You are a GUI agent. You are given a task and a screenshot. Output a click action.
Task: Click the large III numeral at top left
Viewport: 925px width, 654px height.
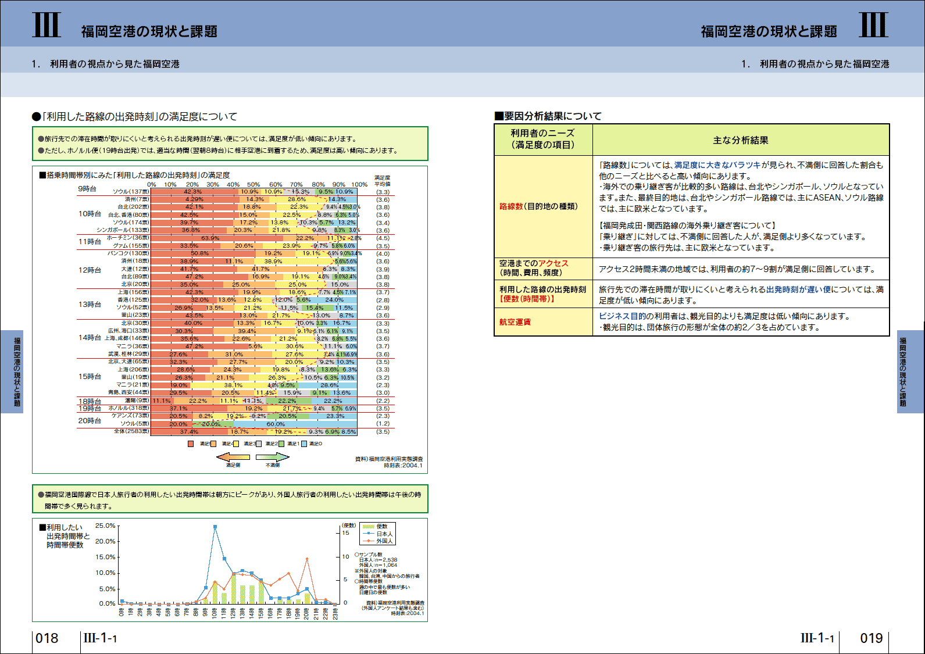tap(47, 24)
